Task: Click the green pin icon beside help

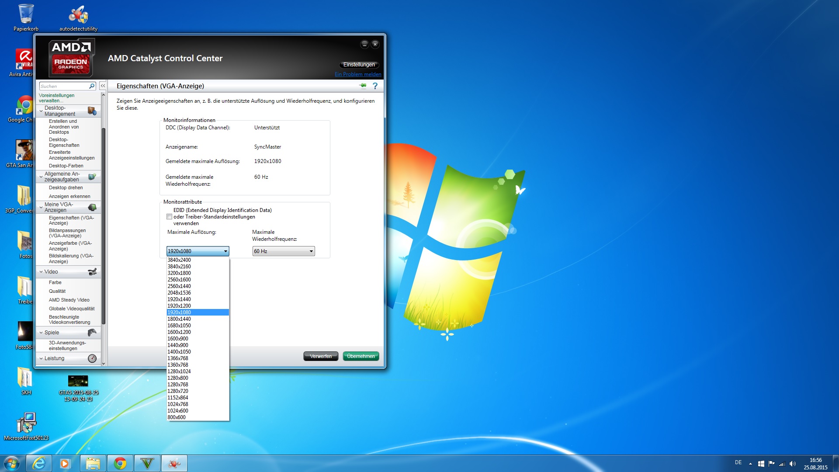Action: click(x=363, y=86)
